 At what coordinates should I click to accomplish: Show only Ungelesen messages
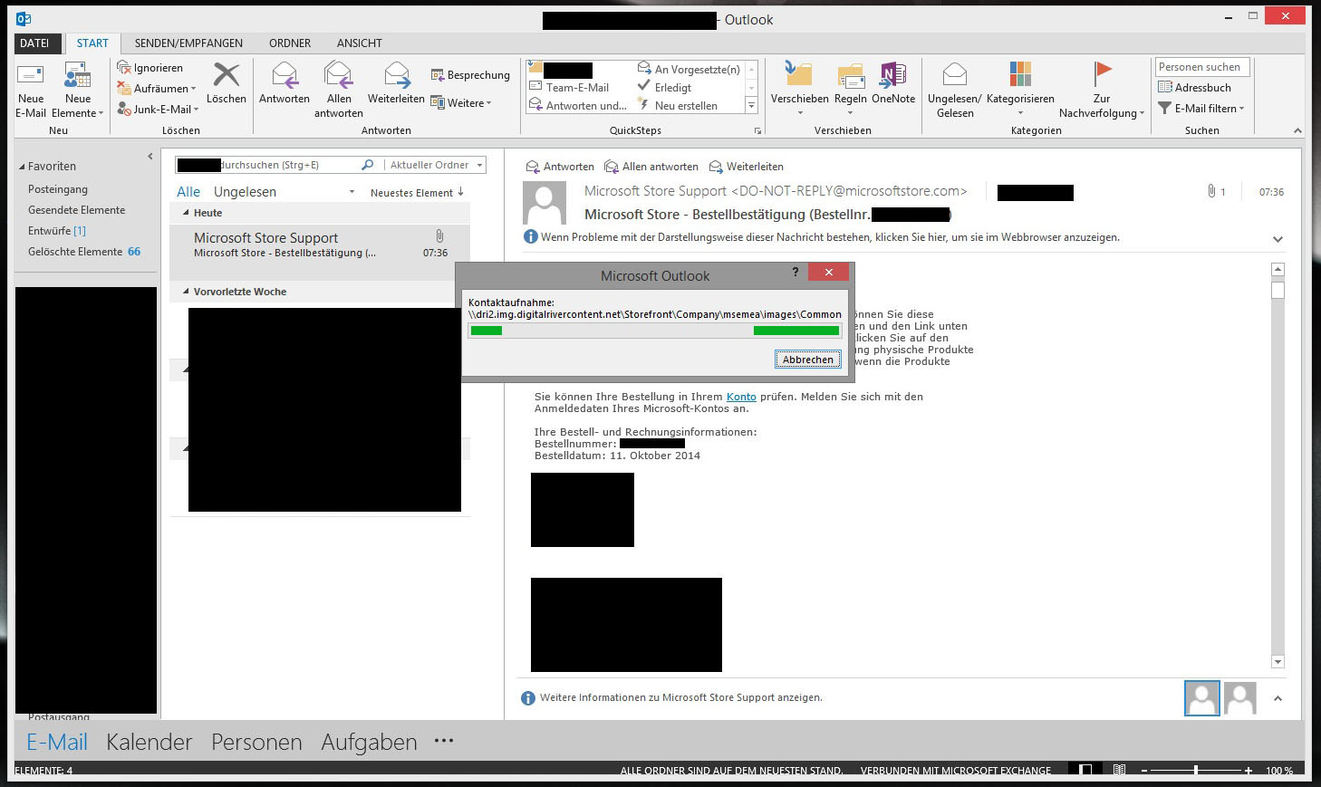245,192
